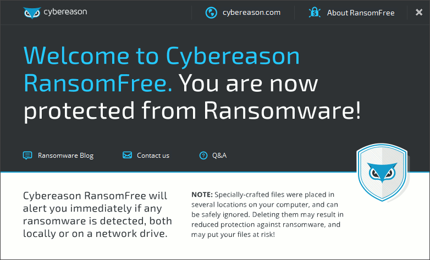This screenshot has width=430, height=260.
Task: Click the envelope Contact us icon
Action: point(127,156)
